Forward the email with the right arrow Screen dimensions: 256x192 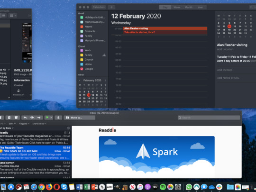[x=39, y=118]
